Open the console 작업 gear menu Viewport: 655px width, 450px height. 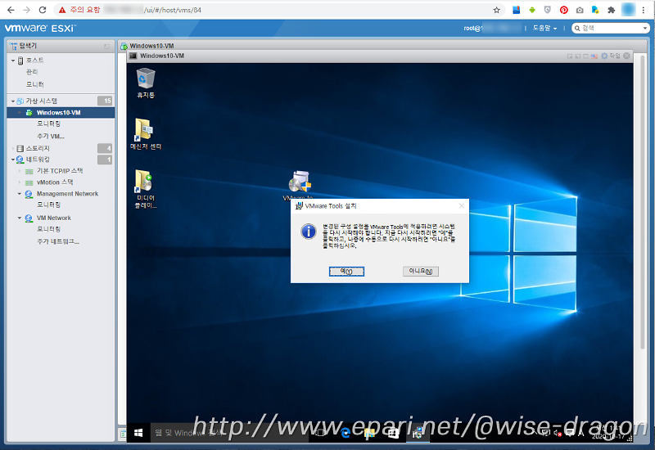(x=610, y=56)
